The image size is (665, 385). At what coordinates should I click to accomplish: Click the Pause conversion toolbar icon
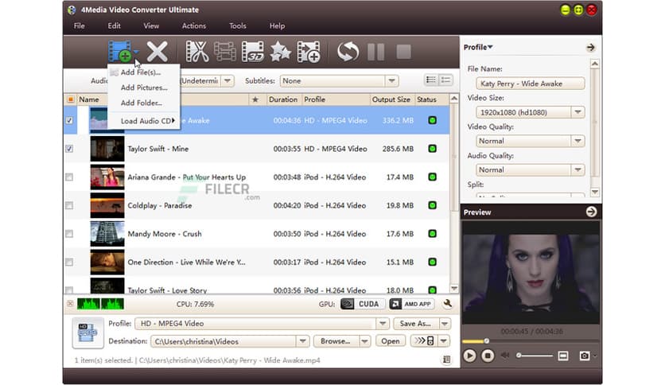tap(375, 52)
